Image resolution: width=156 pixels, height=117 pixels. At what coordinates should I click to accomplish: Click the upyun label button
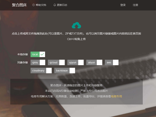point(73,62)
